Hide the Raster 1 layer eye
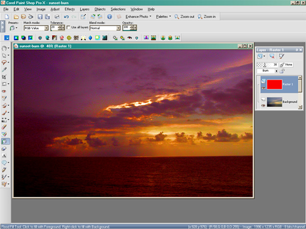 (263, 88)
